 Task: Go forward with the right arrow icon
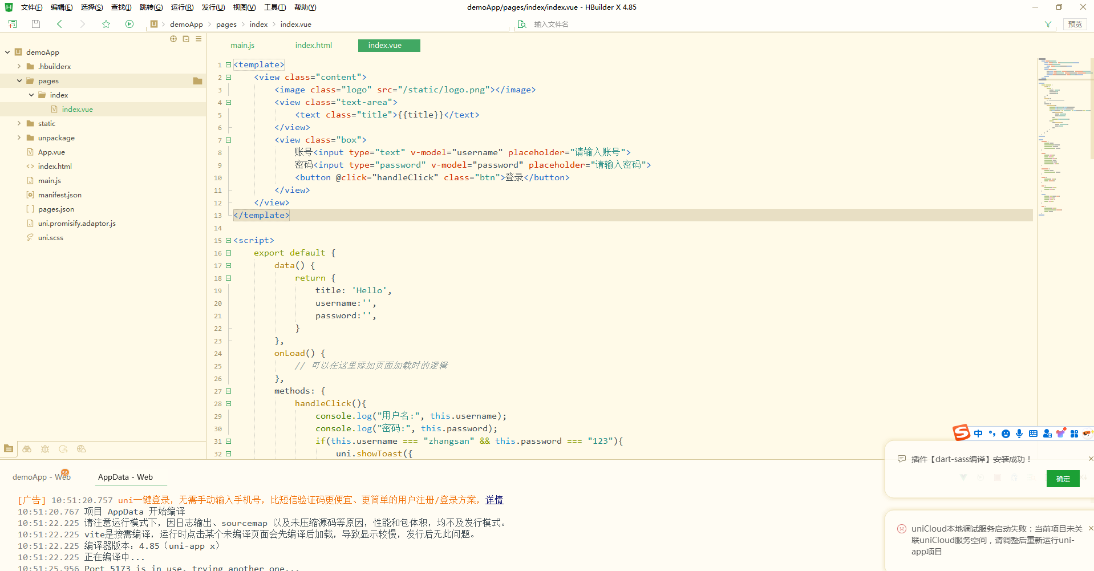tap(82, 24)
